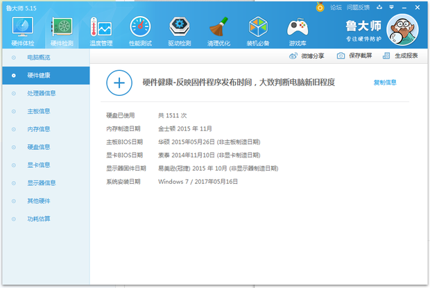Close the 鲁大师 window
Viewport: 430px width, 288px height.
point(418,8)
